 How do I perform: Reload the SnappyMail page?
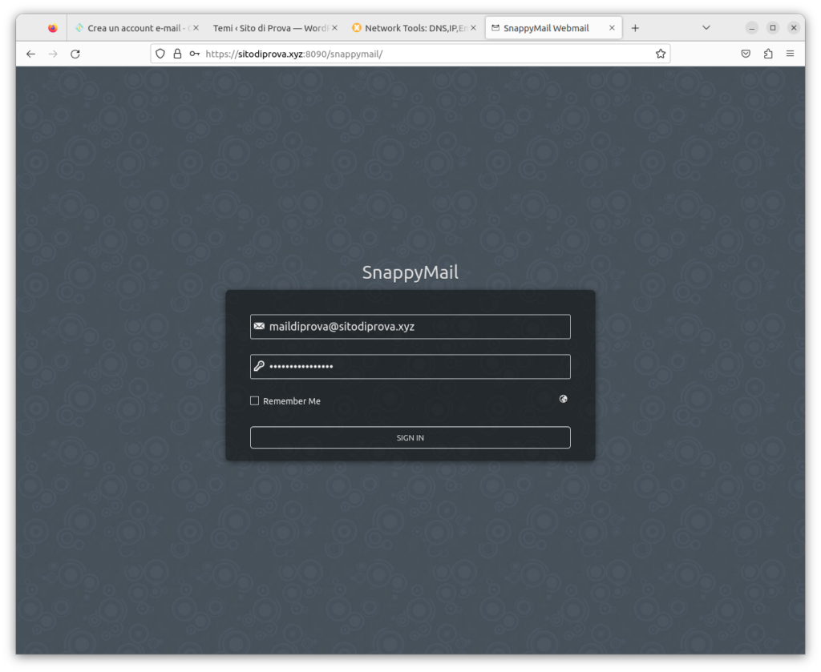(75, 54)
